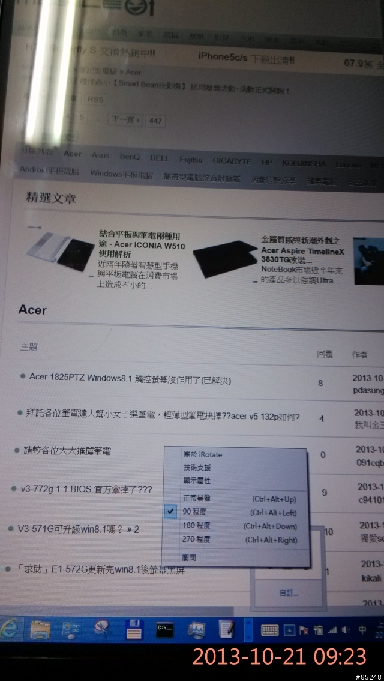Open thread 請較各位大大推薦筆電
This screenshot has height=682, width=384.
pyautogui.click(x=67, y=451)
